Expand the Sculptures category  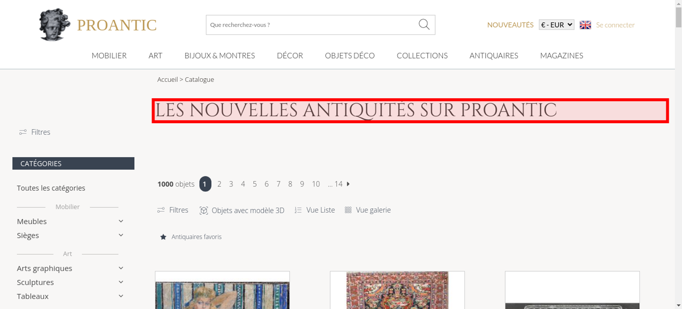coord(121,282)
